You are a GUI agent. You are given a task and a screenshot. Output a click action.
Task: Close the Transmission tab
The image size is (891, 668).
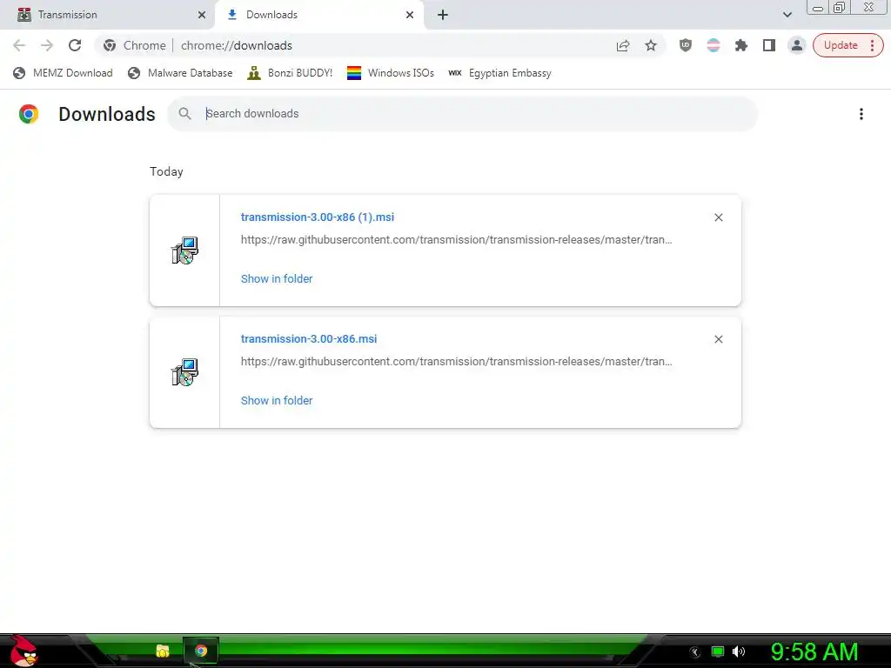pos(202,15)
